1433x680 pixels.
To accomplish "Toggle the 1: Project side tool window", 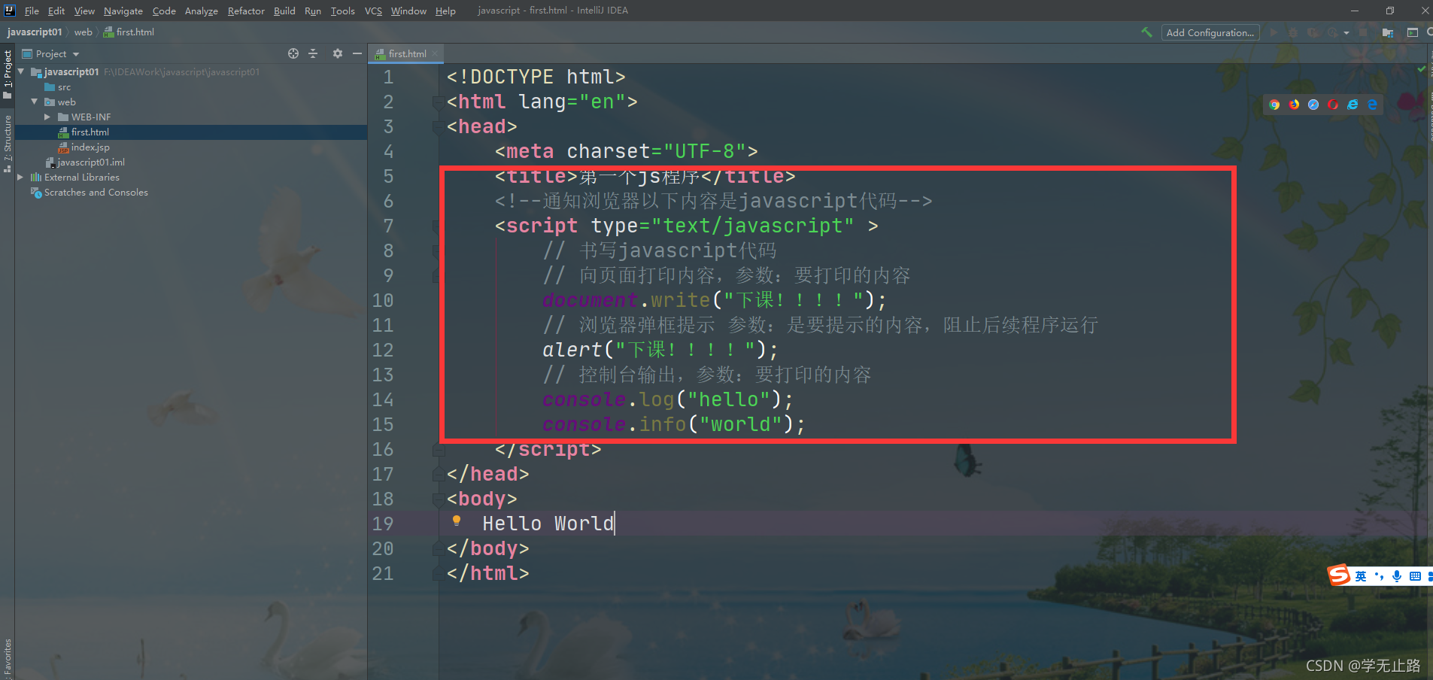I will pyautogui.click(x=8, y=74).
